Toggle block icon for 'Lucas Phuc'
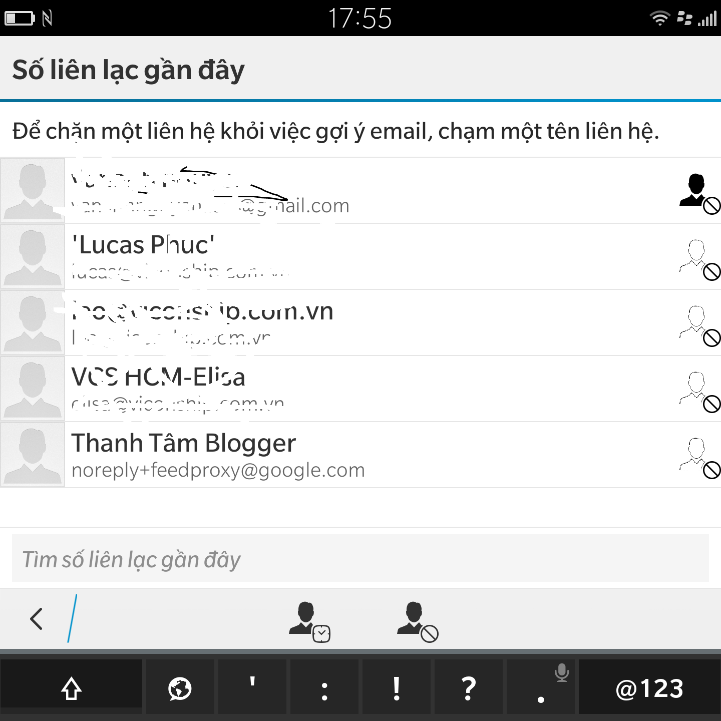721x721 pixels. click(x=699, y=260)
